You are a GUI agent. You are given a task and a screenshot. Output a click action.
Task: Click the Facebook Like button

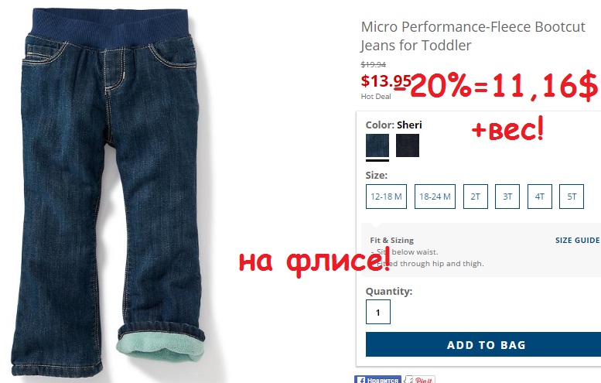click(x=377, y=380)
